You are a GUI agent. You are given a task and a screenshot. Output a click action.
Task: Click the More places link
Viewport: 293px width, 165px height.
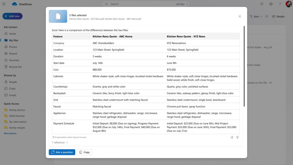tap(11, 133)
